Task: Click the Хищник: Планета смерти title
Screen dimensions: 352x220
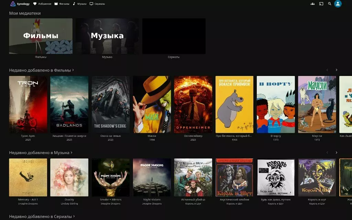Action: (69, 136)
